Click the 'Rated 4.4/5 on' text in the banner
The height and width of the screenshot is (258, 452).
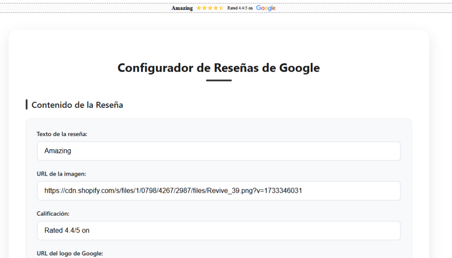(239, 7)
